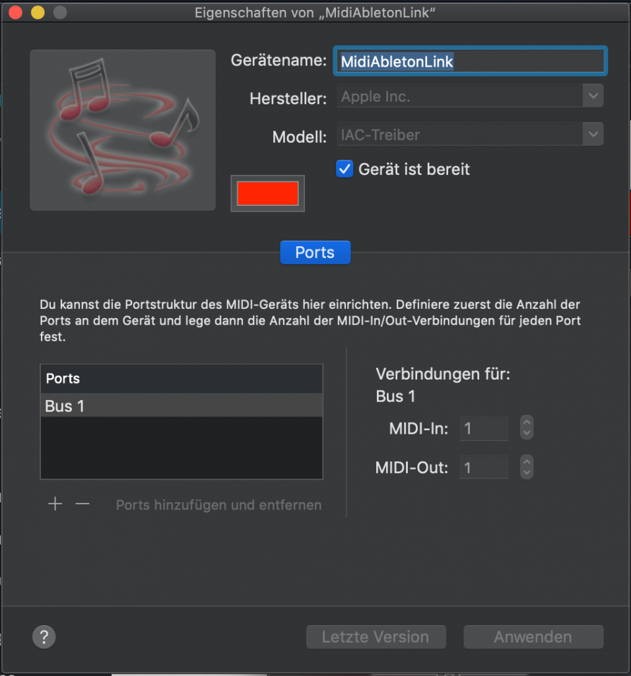Expand the Hersteller dropdown arrow
Viewport: 631px width, 676px height.
pos(593,96)
